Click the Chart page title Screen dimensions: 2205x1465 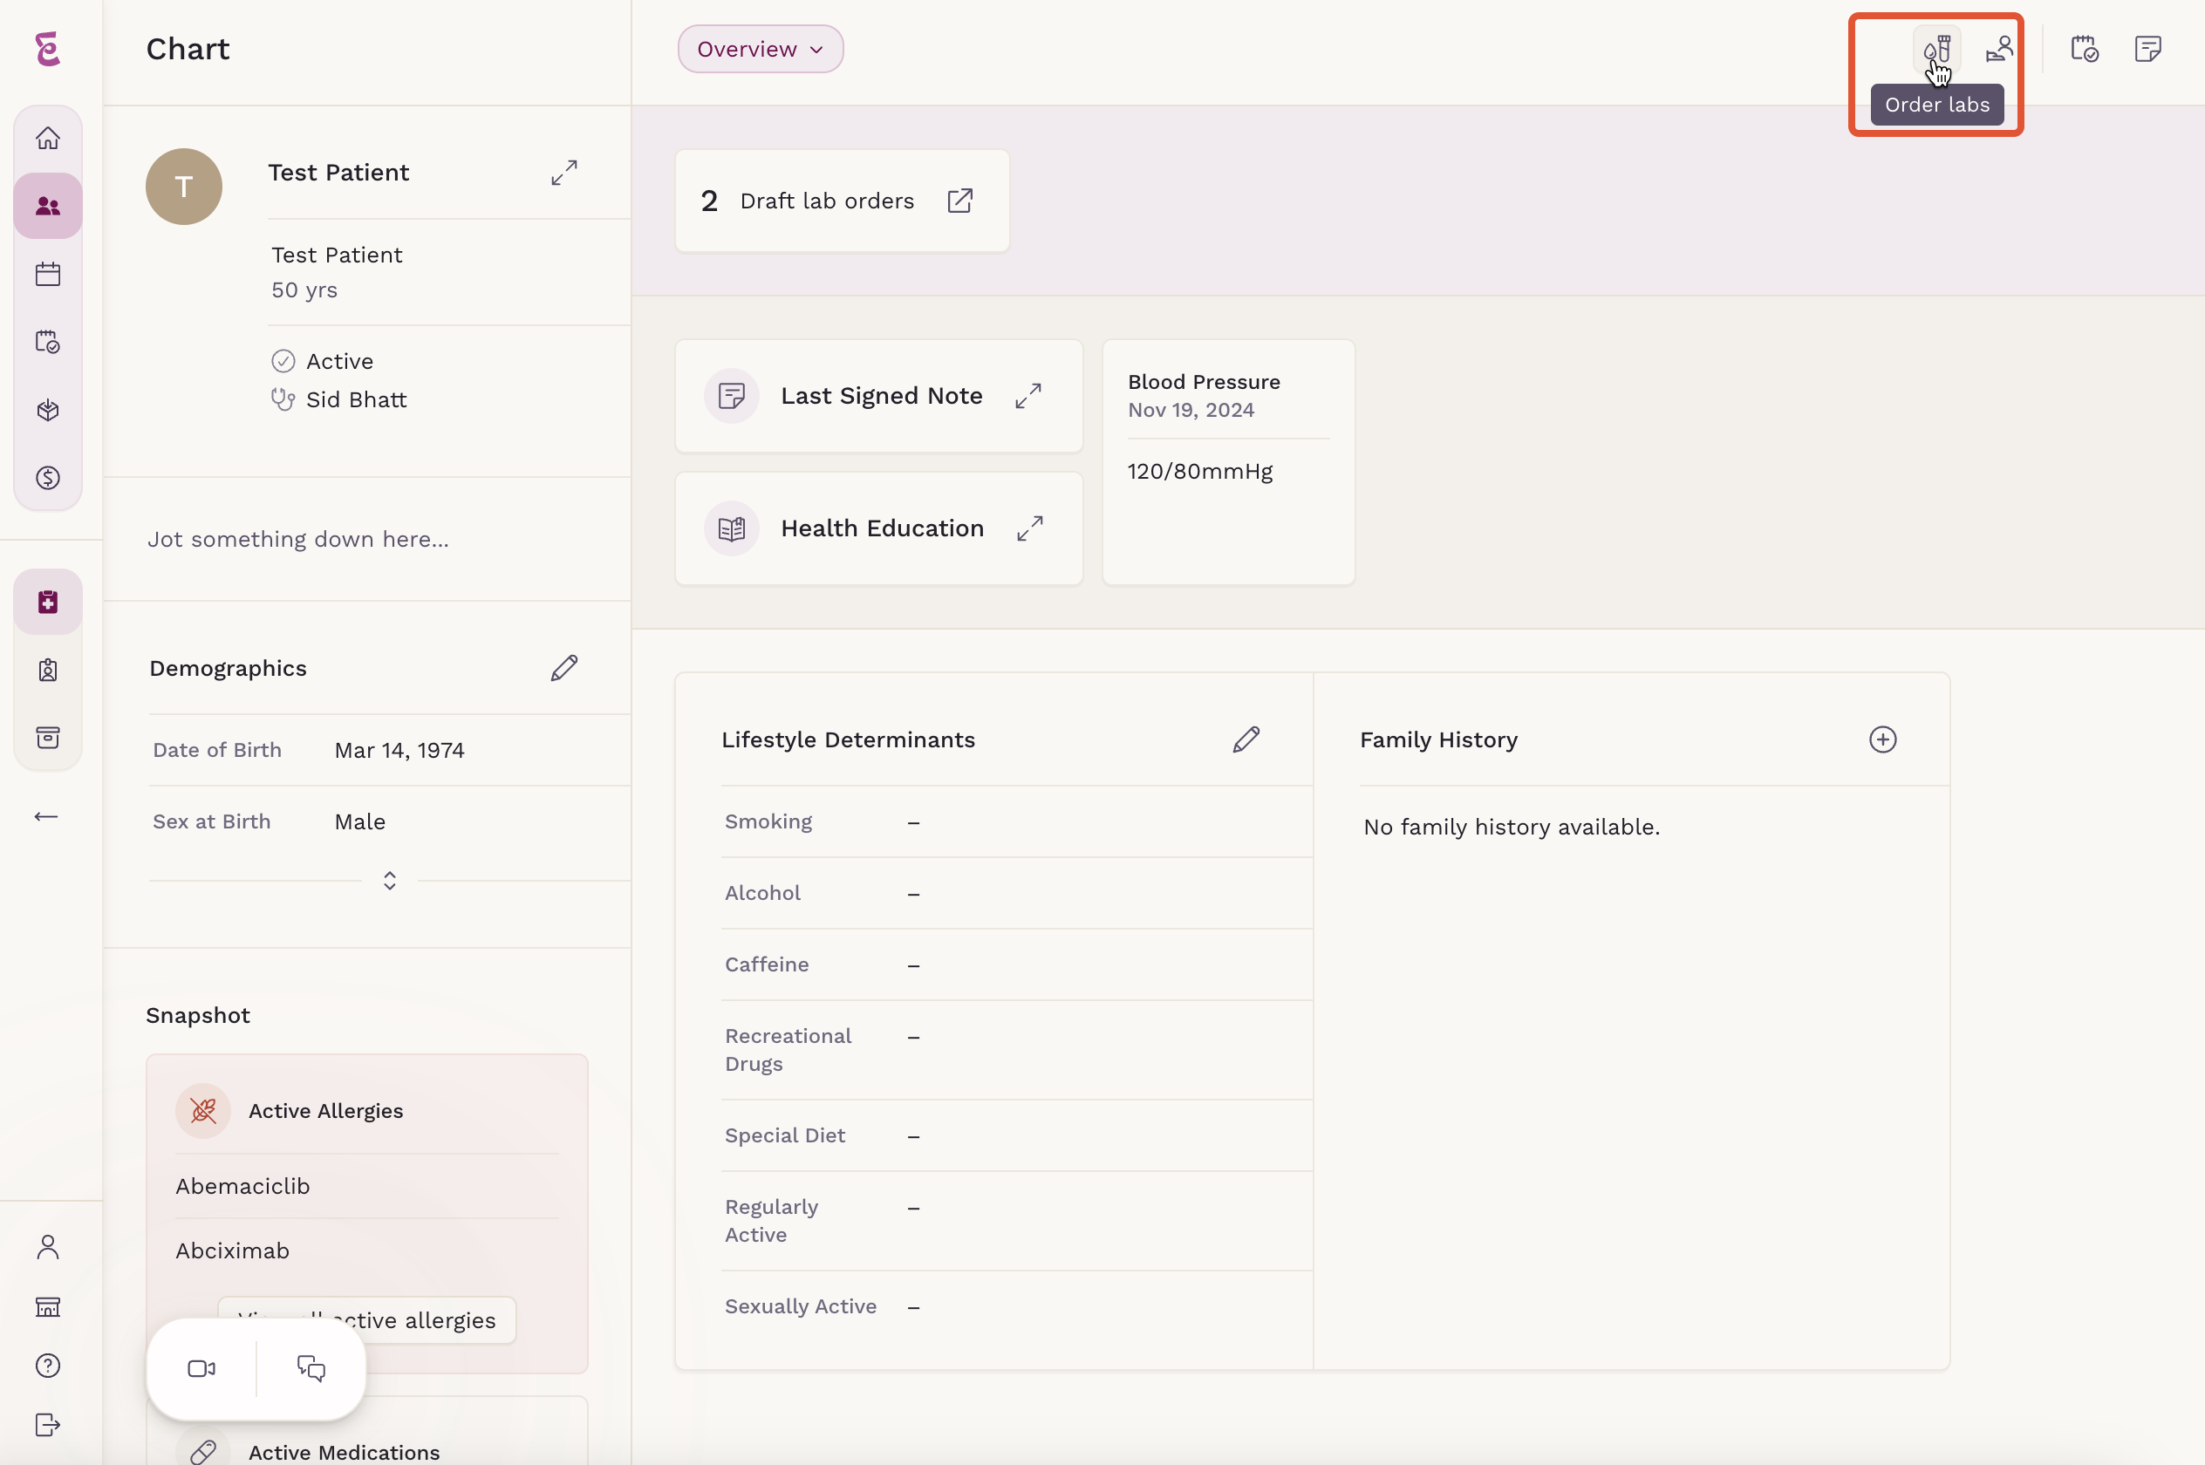tap(188, 49)
